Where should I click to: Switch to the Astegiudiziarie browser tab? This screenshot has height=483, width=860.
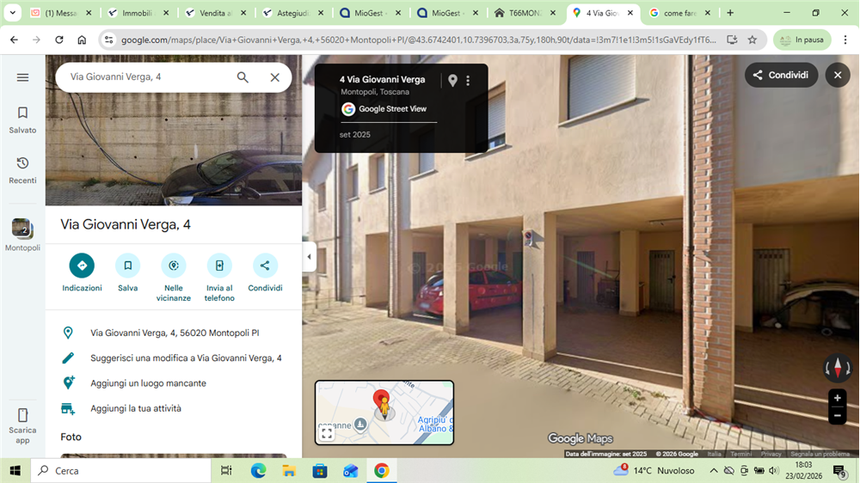292,13
